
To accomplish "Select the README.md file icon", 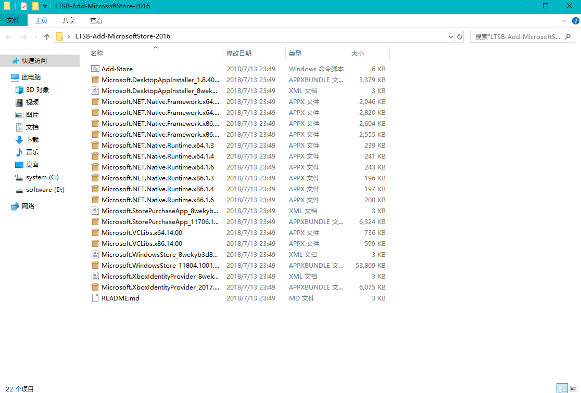I will pos(95,298).
